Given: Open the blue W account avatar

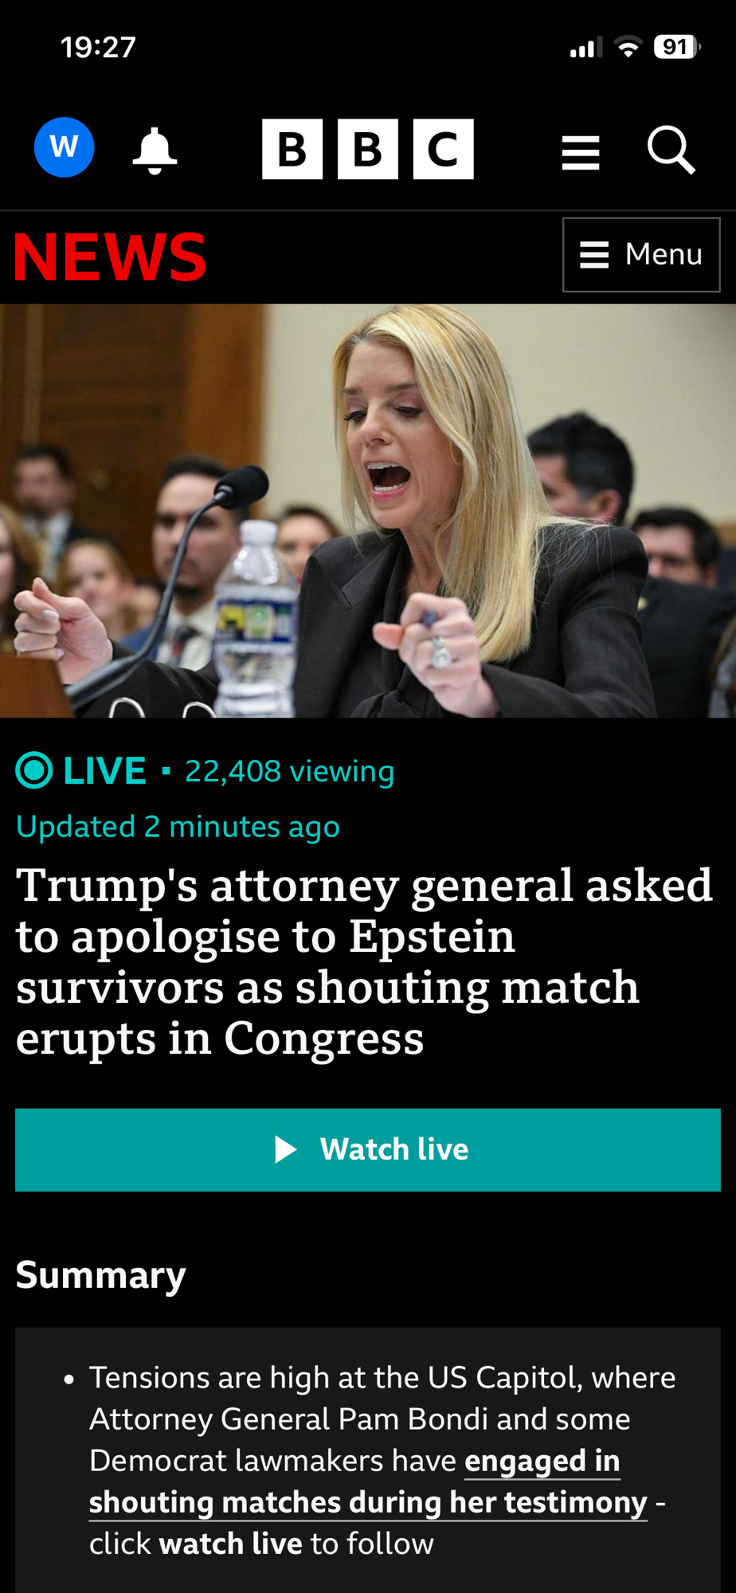Looking at the screenshot, I should pos(65,147).
